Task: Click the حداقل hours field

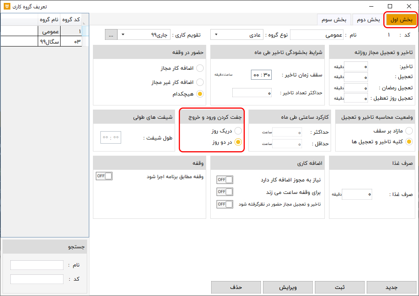Action: point(287,144)
